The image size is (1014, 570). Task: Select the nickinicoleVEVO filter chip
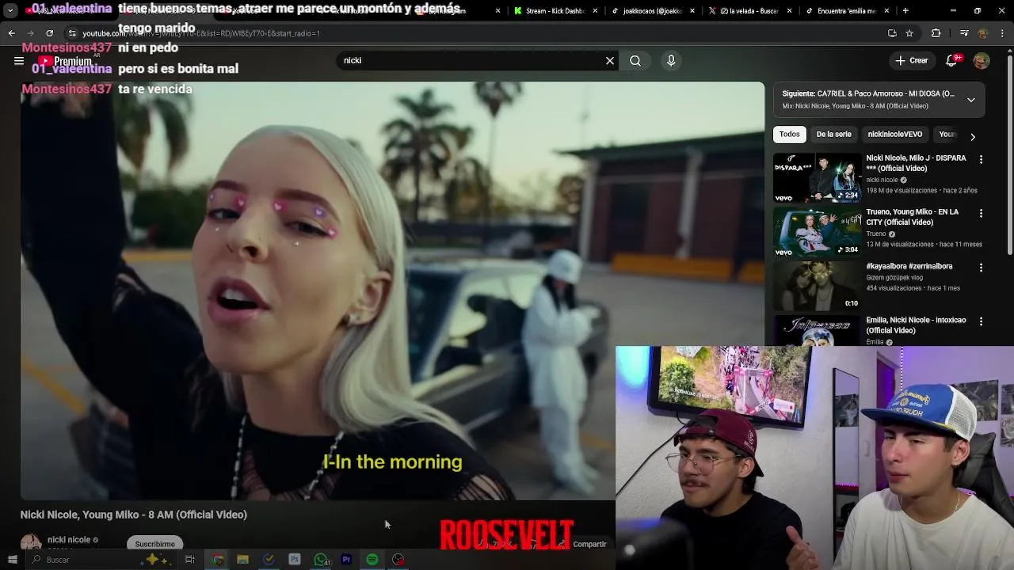pyautogui.click(x=894, y=135)
